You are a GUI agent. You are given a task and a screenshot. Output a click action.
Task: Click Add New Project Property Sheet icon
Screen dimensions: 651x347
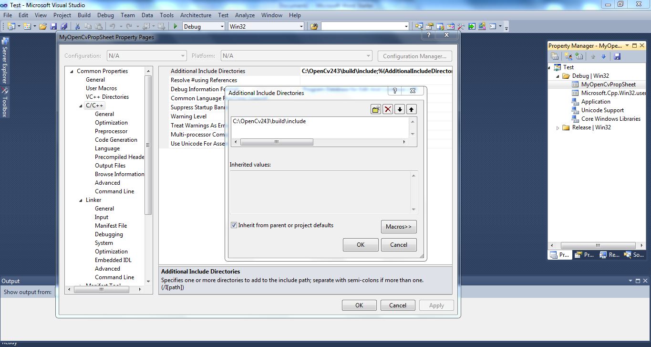click(x=568, y=56)
